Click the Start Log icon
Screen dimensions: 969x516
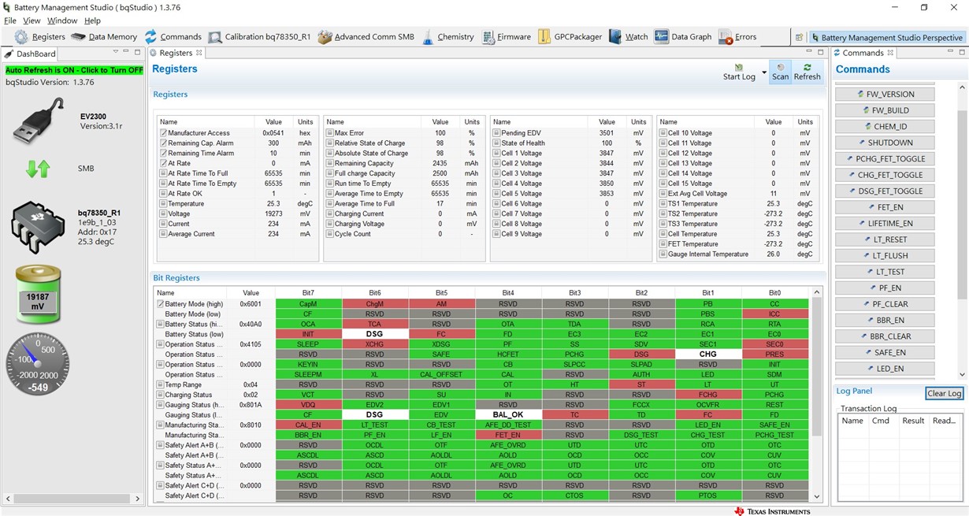point(739,68)
